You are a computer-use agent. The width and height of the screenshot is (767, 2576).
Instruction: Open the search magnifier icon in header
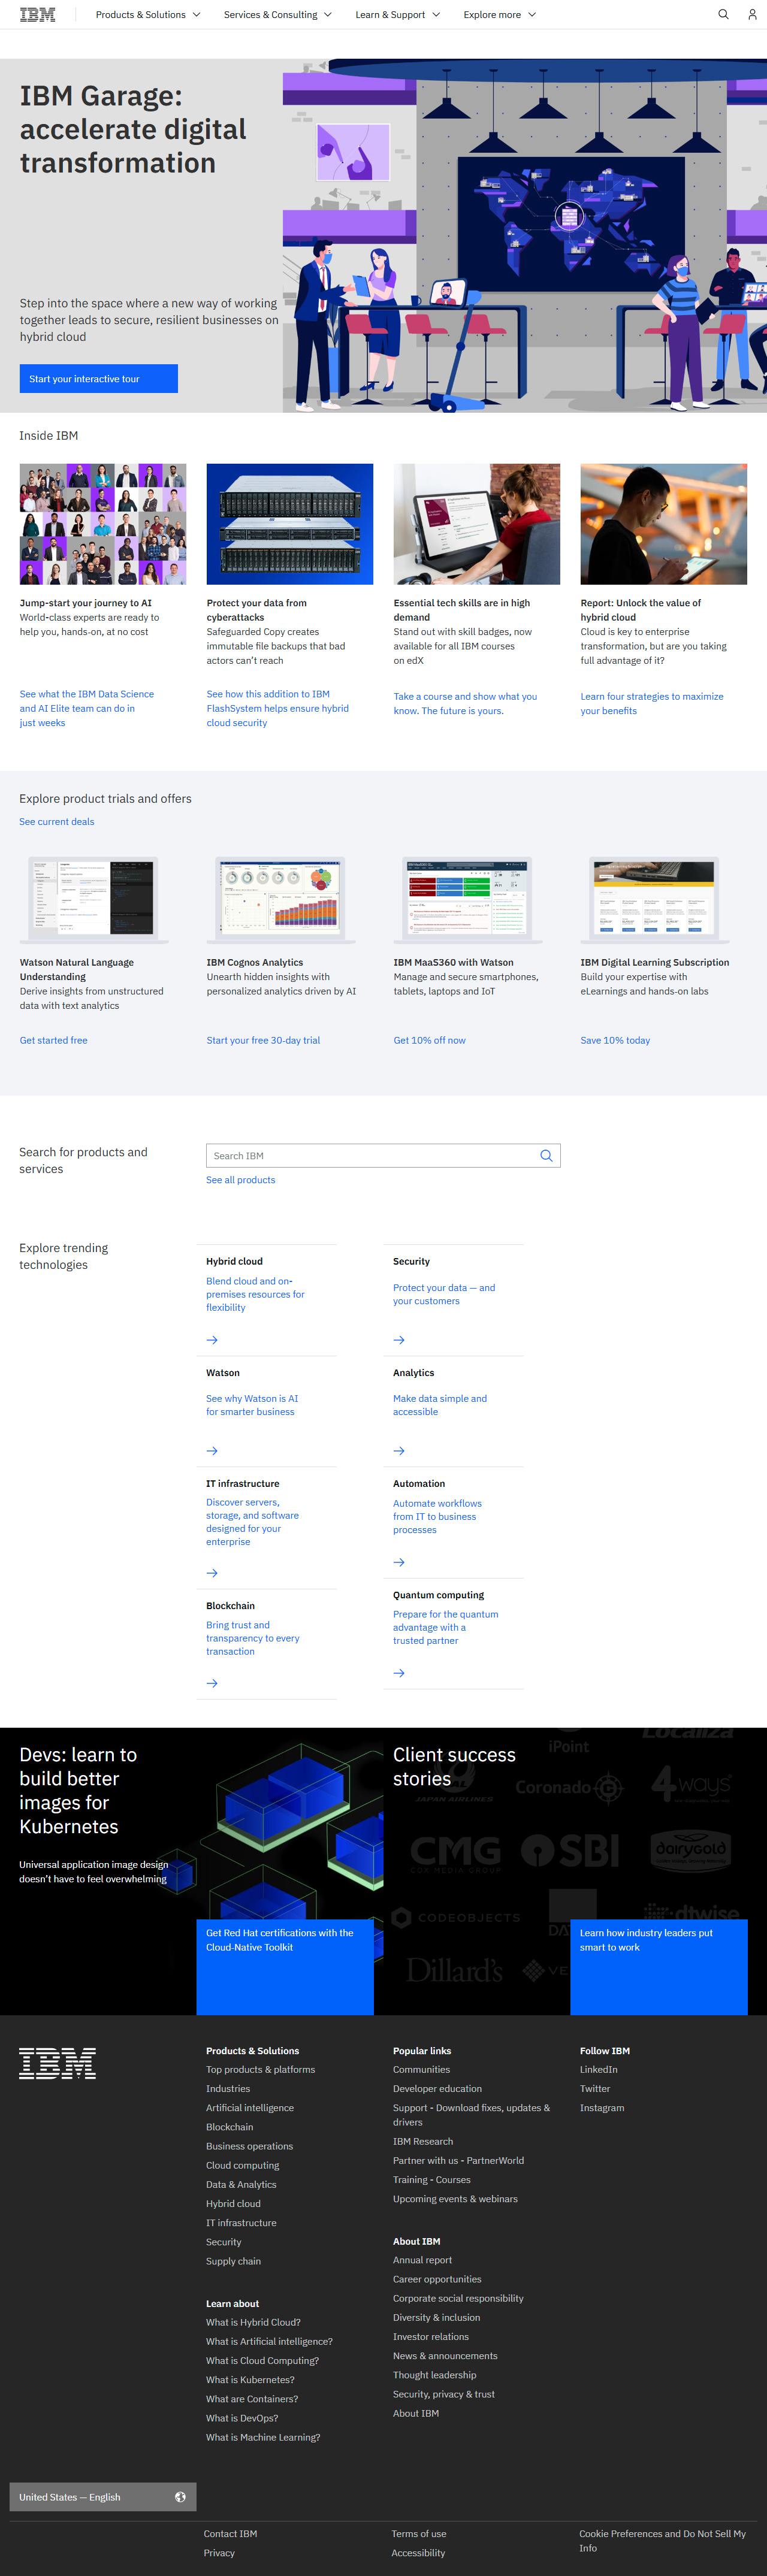click(723, 14)
